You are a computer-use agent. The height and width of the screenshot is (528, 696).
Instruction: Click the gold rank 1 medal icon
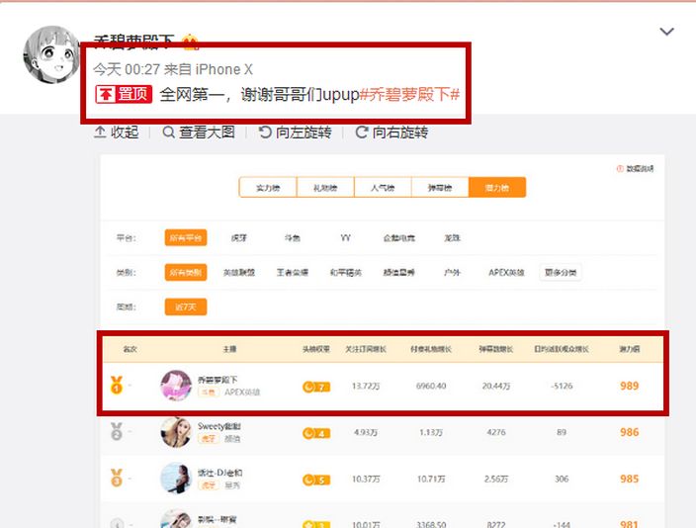point(117,385)
